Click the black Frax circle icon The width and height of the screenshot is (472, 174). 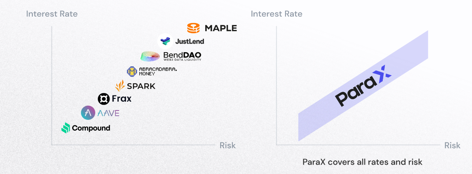[103, 99]
